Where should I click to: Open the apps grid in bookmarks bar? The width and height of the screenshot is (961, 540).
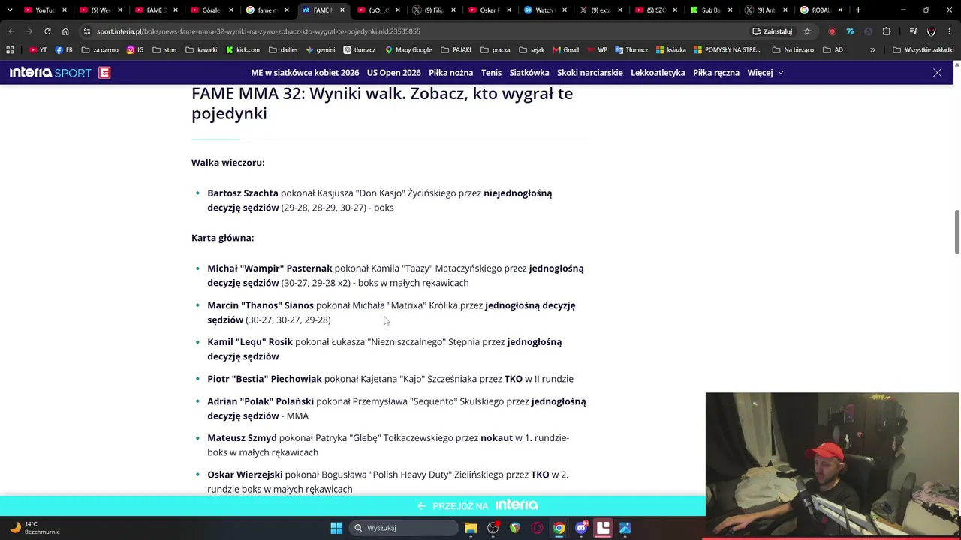point(10,50)
